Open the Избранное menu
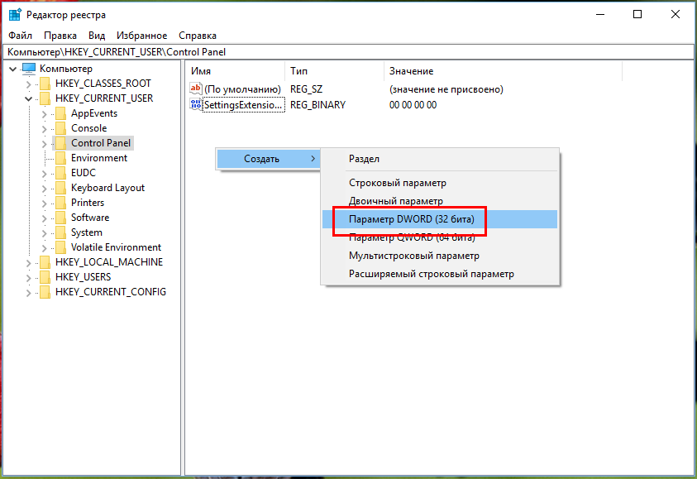The image size is (697, 479). point(141,36)
